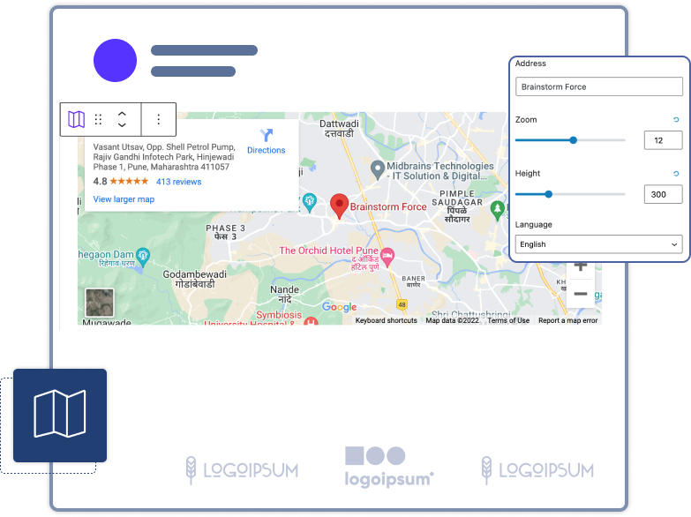Zoom out on map with minus button
The height and width of the screenshot is (517, 691).
coord(581,294)
